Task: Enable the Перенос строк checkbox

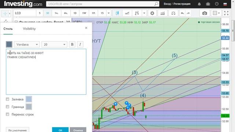Action: [7, 114]
